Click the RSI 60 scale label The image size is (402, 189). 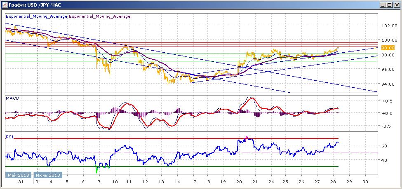coord(385,145)
